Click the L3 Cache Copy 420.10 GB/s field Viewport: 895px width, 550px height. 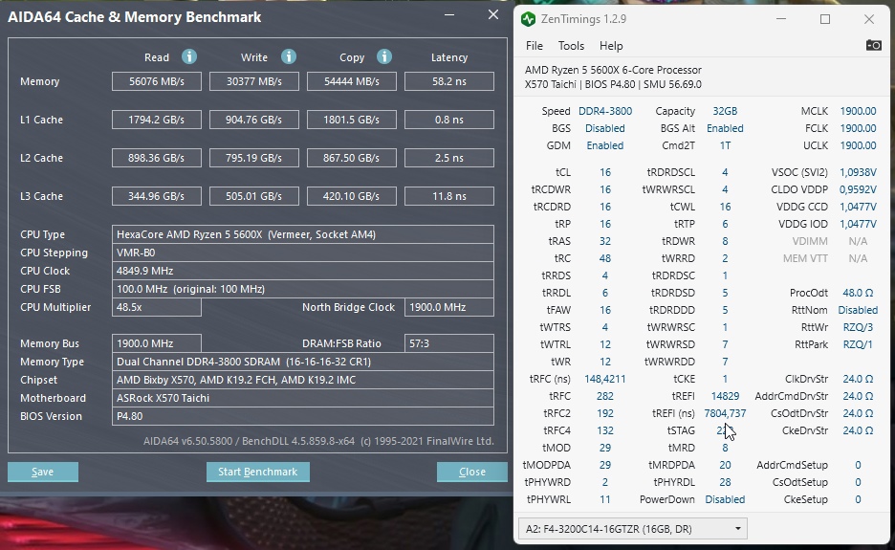coord(352,196)
